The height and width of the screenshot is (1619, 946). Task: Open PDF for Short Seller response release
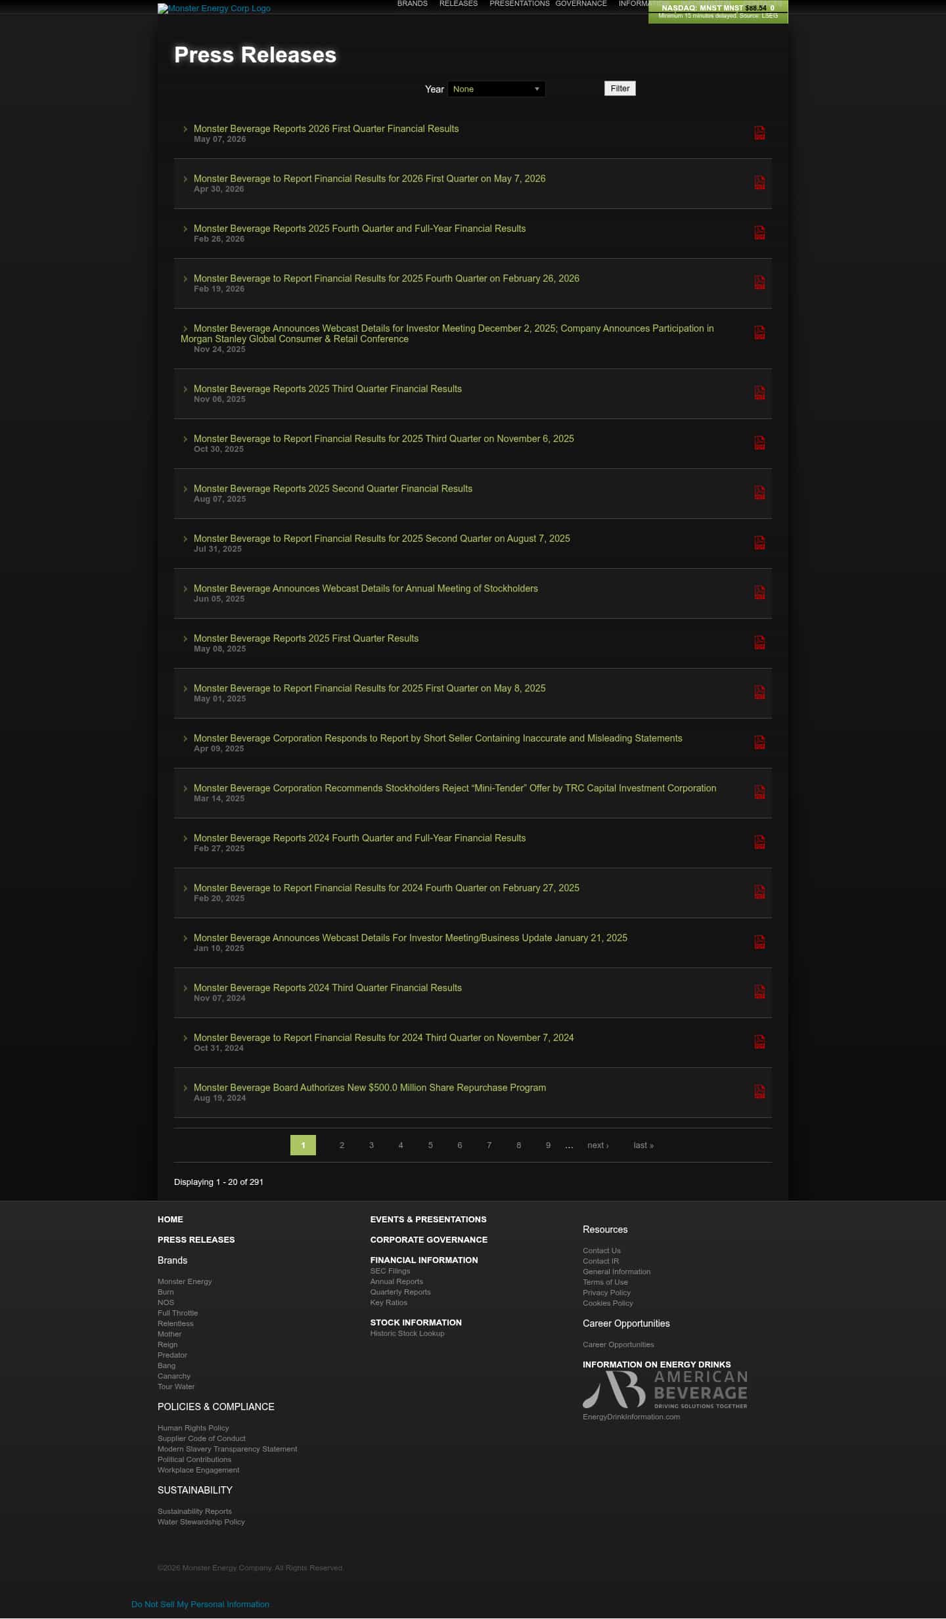(759, 742)
